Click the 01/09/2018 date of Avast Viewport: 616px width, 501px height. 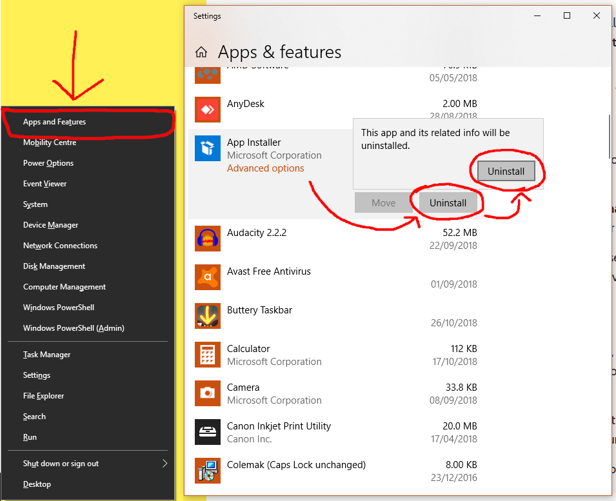(x=453, y=284)
